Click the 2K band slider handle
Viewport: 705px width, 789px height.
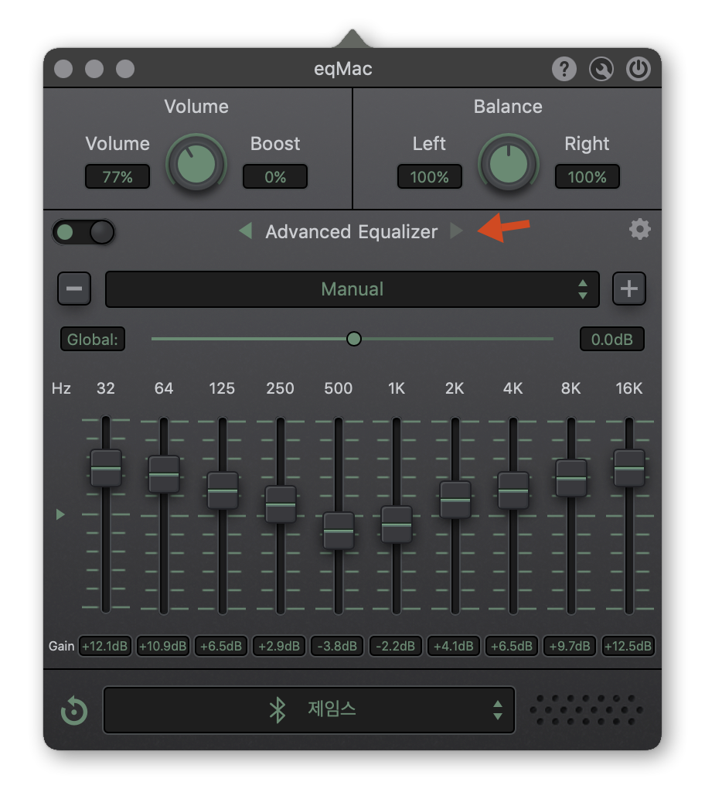[455, 500]
